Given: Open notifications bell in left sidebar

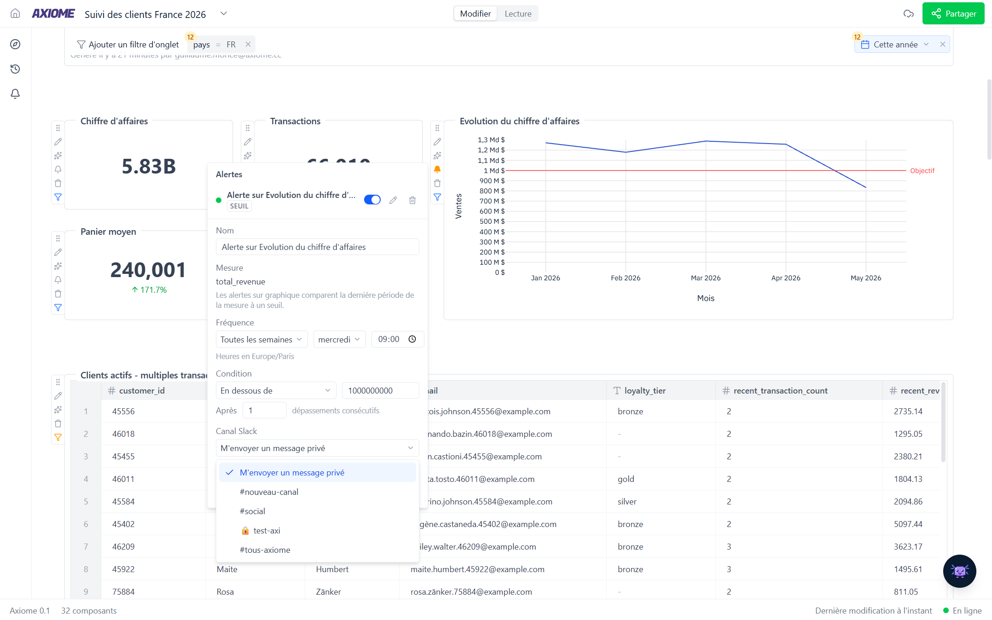Looking at the screenshot, I should tap(15, 94).
